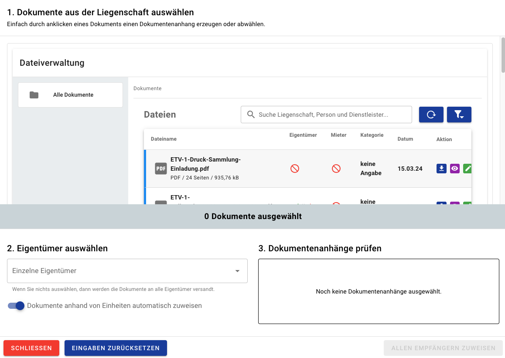
Task: Download ETV-1-Druck-Sammlung-Einladung.pdf
Action: (441, 169)
